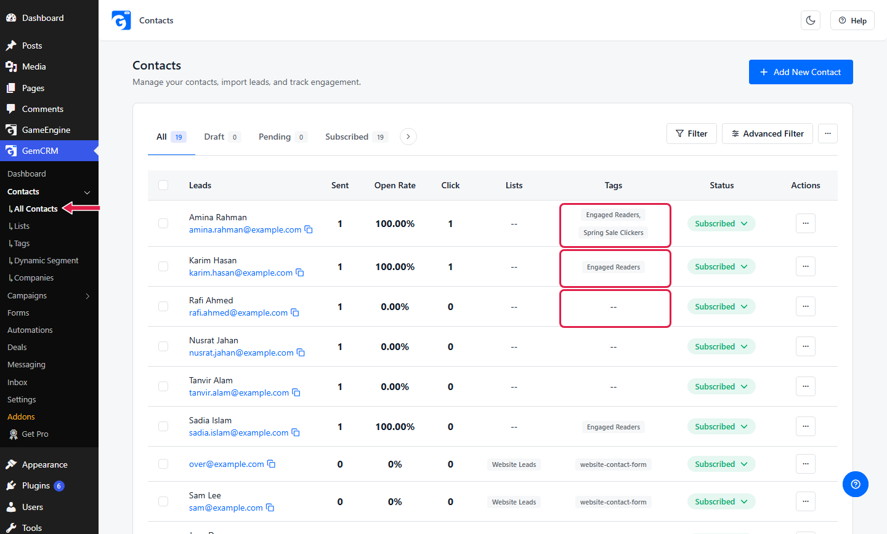This screenshot has height=534, width=887.
Task: Copy sam@example.com email icon
Action: [270, 508]
